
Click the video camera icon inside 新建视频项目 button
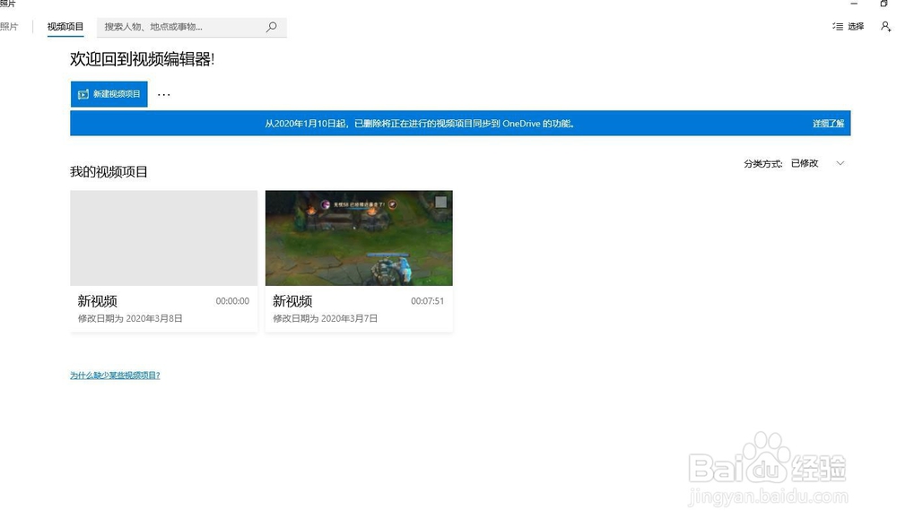tap(82, 93)
